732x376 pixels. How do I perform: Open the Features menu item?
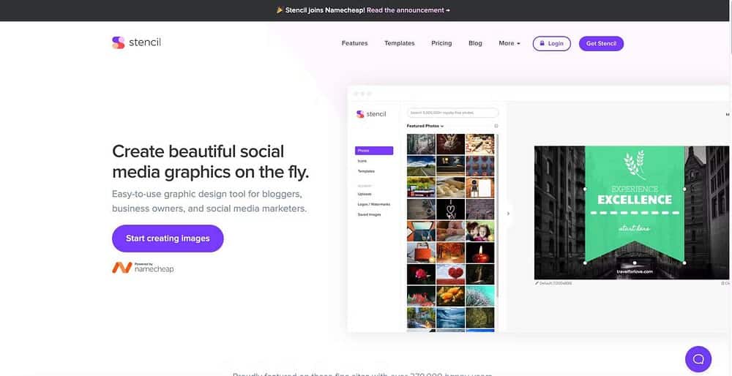tap(355, 43)
